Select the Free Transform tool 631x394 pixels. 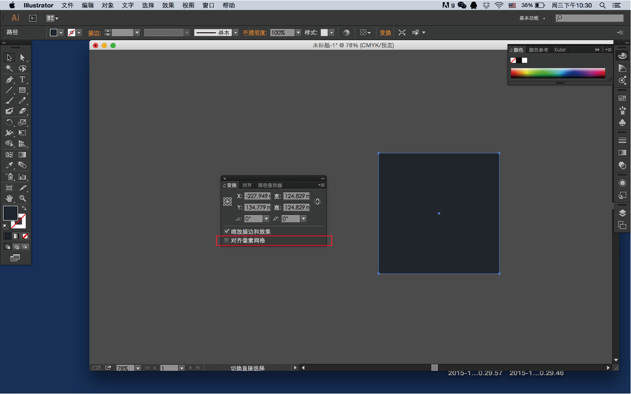22,133
